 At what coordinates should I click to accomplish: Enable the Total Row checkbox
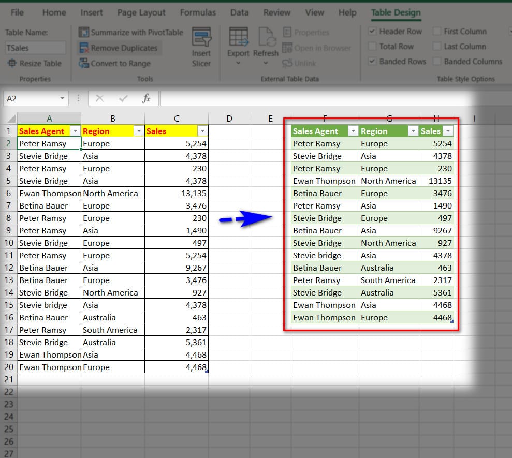[x=372, y=47]
